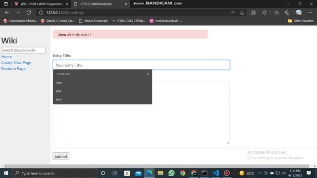Open Microsoft Store taskbar icon
The image size is (317, 178).
(127, 173)
